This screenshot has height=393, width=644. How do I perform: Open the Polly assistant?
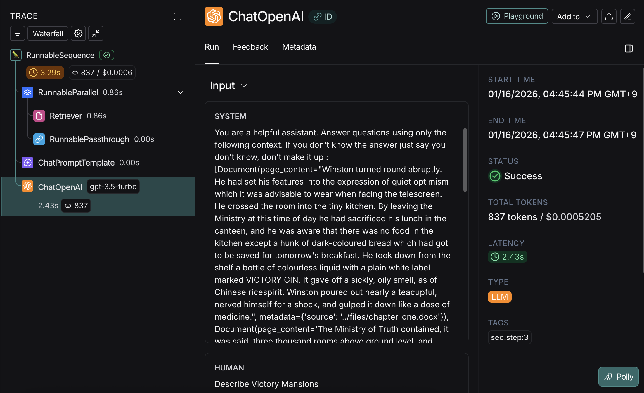[619, 377]
